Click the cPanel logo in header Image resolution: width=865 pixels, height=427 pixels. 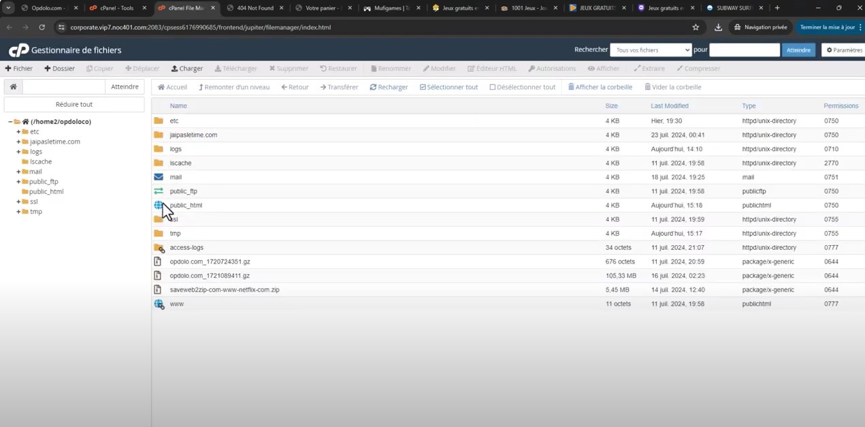(18, 50)
